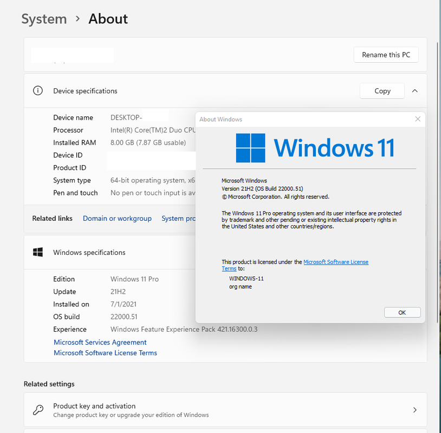Image resolution: width=441 pixels, height=433 pixels.
Task: Click the Microsoft Corporation copyright line
Action: tap(275, 196)
